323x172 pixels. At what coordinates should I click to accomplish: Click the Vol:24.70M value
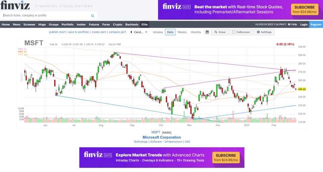(115, 45)
